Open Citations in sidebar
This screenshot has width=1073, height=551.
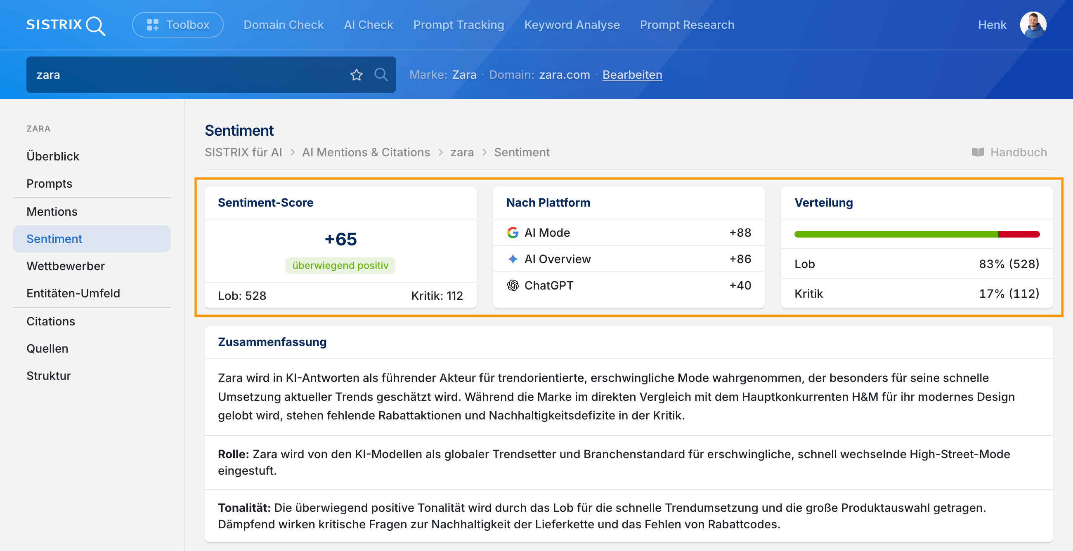92,321
